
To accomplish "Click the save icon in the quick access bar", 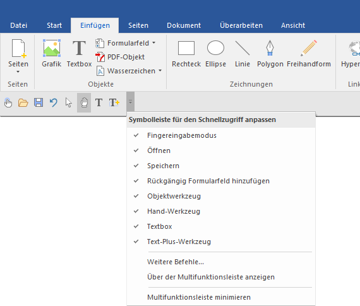I will pos(39,102).
